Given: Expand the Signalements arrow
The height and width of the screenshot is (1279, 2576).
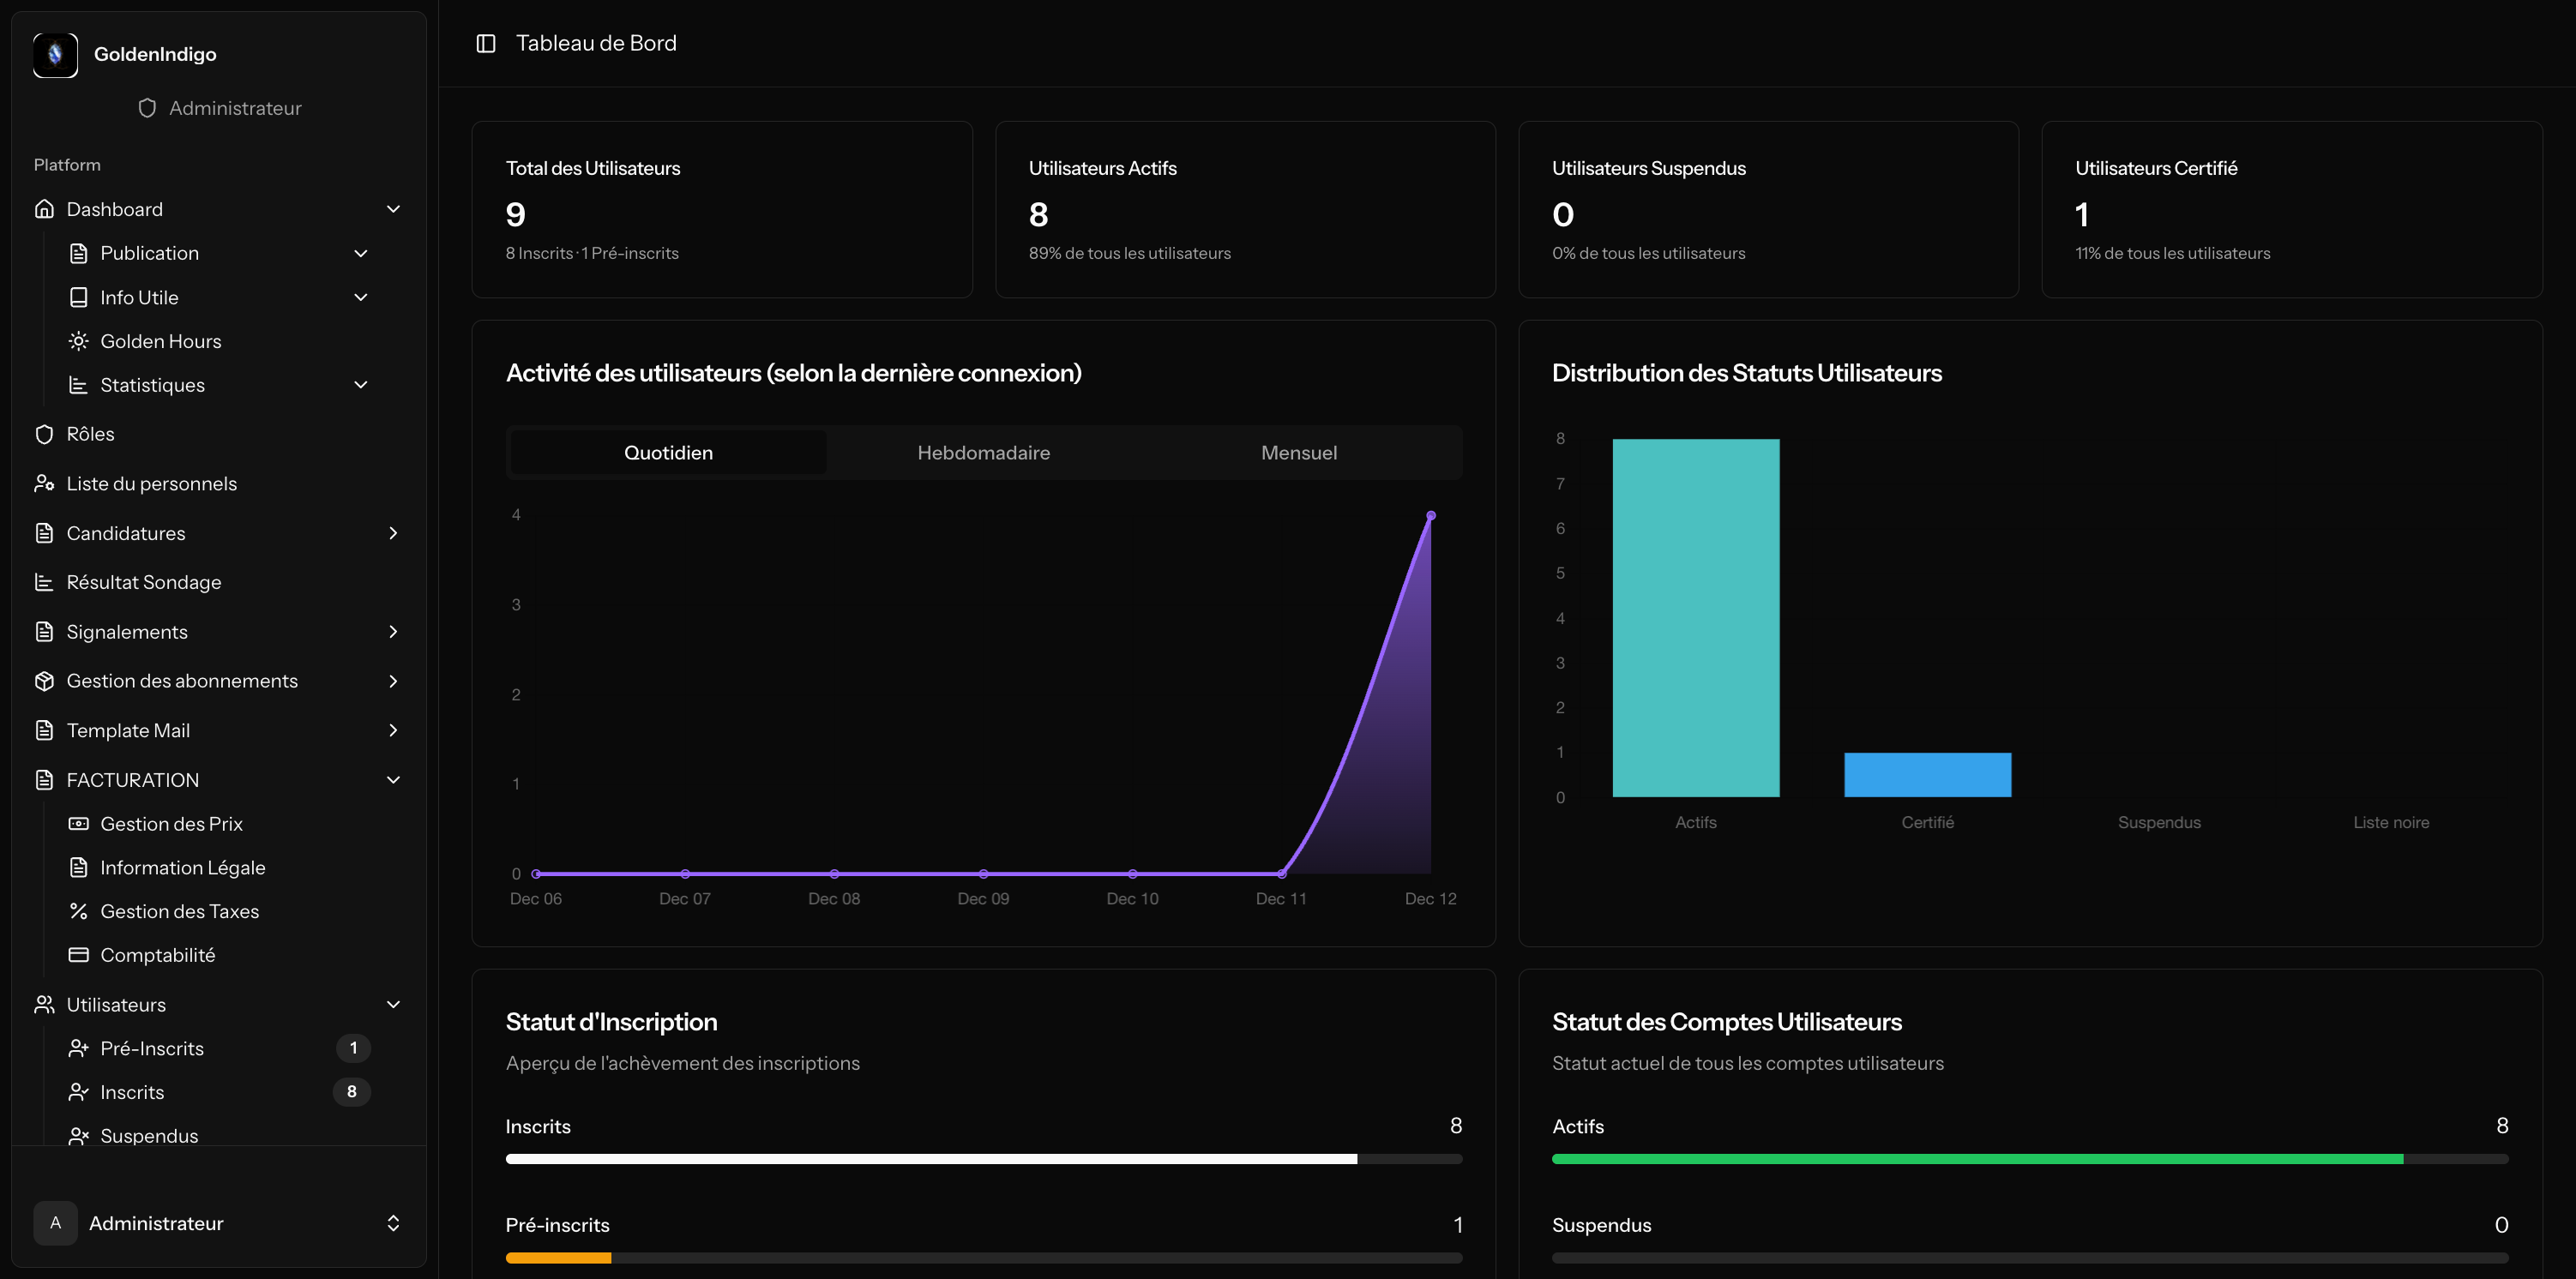Looking at the screenshot, I should [393, 632].
